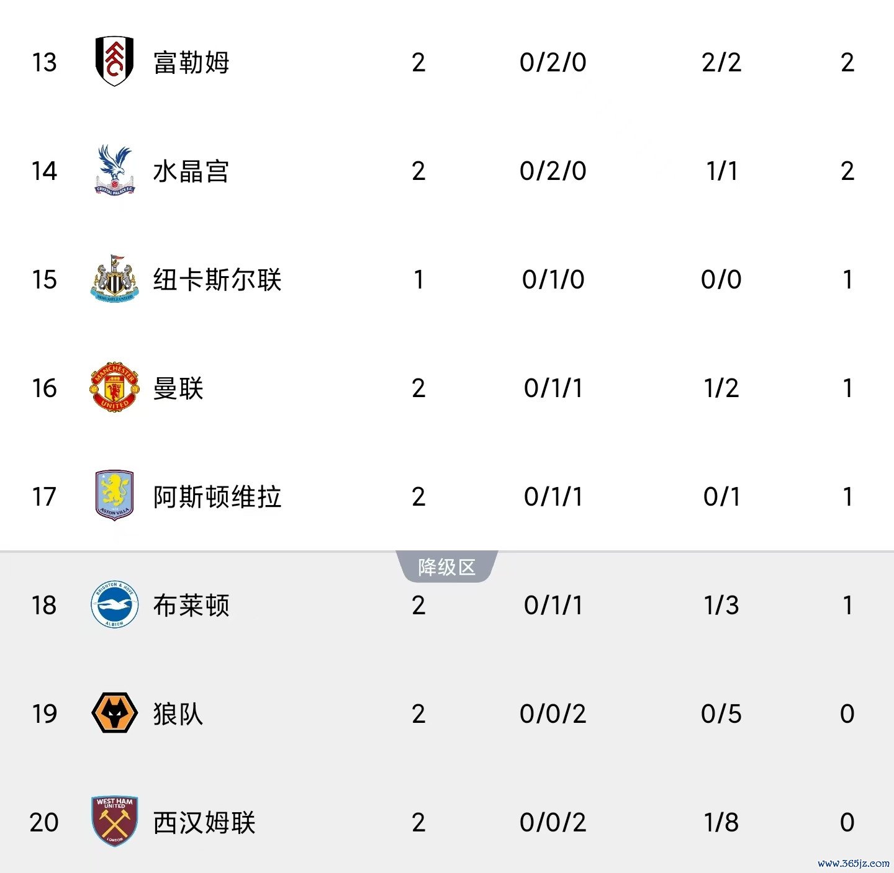This screenshot has height=873, width=894.
Task: Click the Crystal Palace eagle crest
Action: pyautogui.click(x=114, y=170)
